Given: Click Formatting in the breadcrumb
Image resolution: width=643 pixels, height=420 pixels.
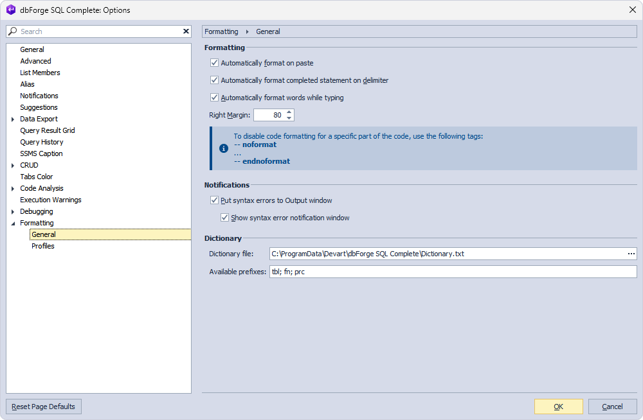Looking at the screenshot, I should coord(221,31).
